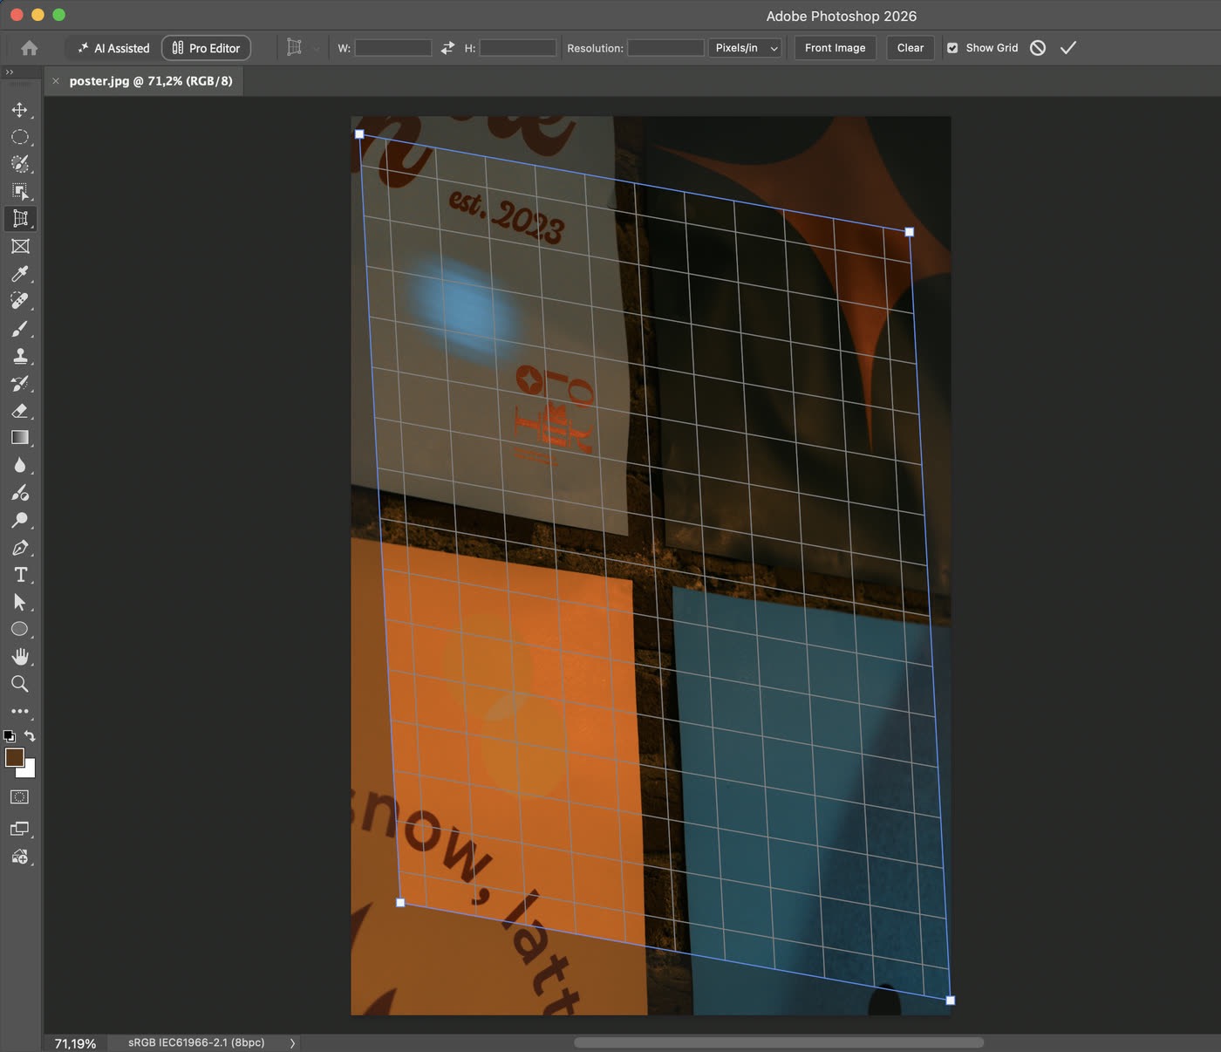Select the Hand tool
The width and height of the screenshot is (1221, 1052).
click(x=19, y=657)
